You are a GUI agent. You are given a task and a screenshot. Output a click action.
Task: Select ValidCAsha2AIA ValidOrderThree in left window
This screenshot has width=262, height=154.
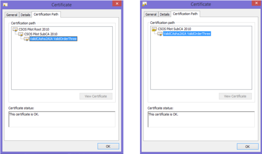coord(53,39)
